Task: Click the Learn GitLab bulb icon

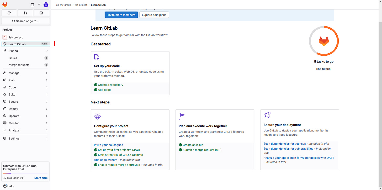Action: [x=5, y=44]
